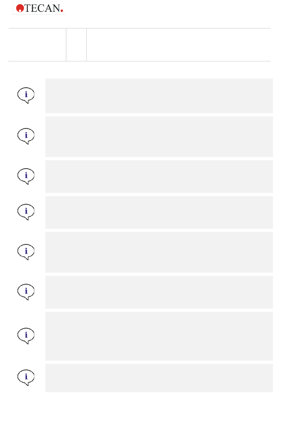Viewport: 302px width, 445px height.
Task: Click the third info note icon from top
Action: point(26,176)
